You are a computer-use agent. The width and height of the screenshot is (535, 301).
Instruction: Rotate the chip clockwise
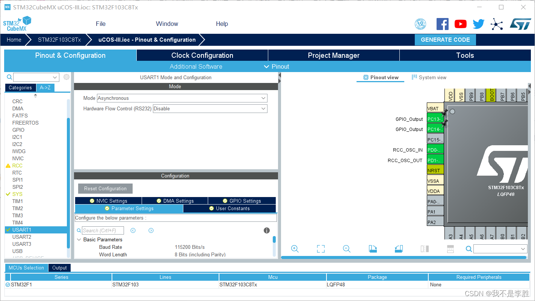(x=373, y=249)
